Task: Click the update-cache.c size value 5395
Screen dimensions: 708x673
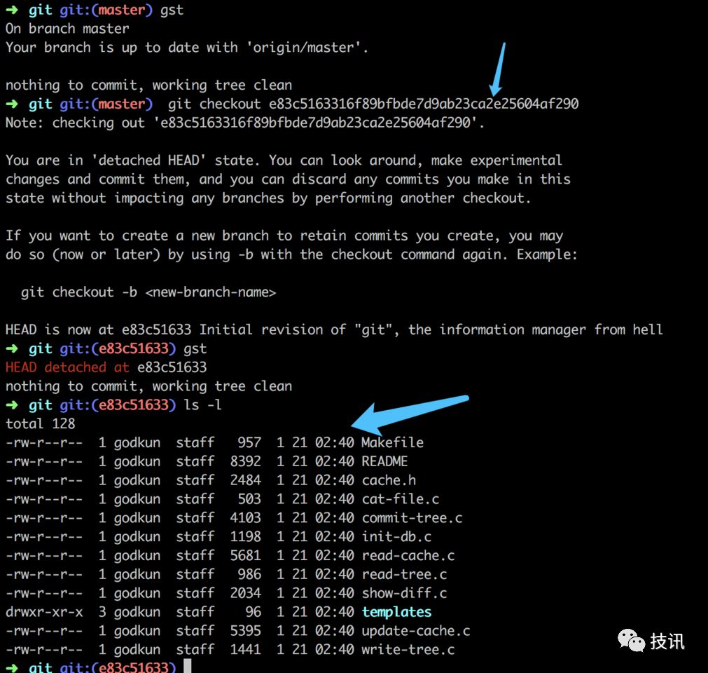Action: [x=245, y=631]
